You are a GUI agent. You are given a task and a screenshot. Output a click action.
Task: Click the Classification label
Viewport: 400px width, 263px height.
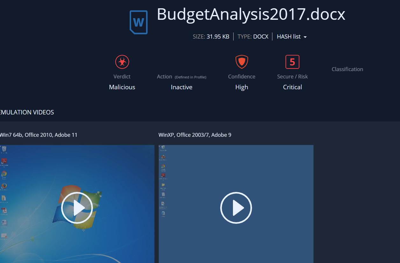pyautogui.click(x=347, y=69)
